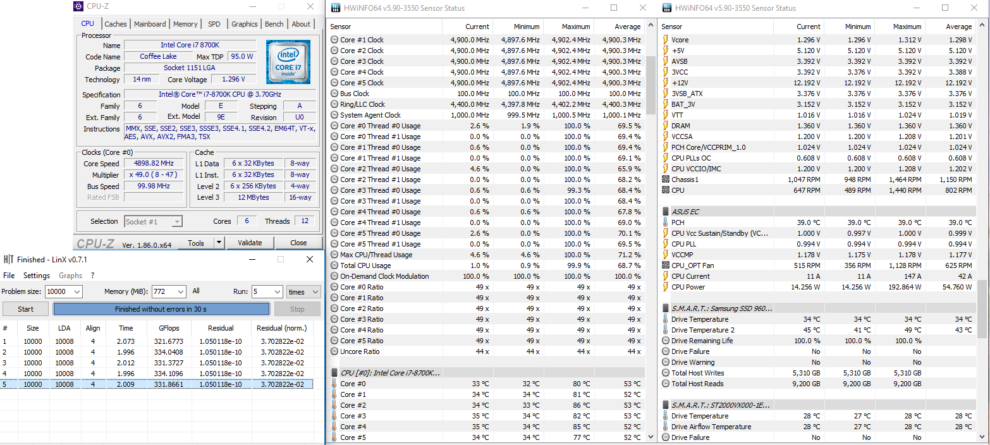Click the drive icon beside S.M.A.R.T. ST2000VX000 header

point(665,405)
